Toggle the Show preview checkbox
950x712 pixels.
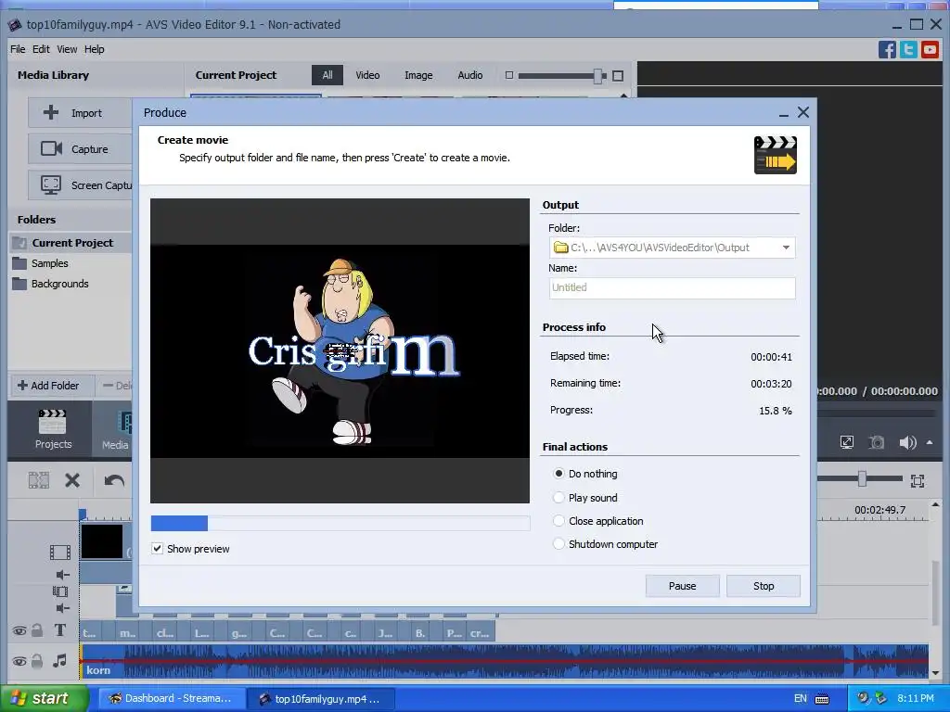(157, 549)
